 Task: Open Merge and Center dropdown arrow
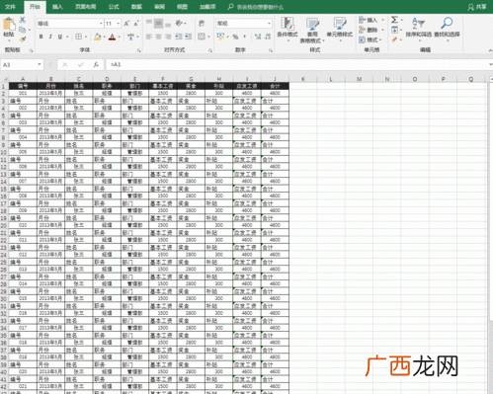(208, 37)
